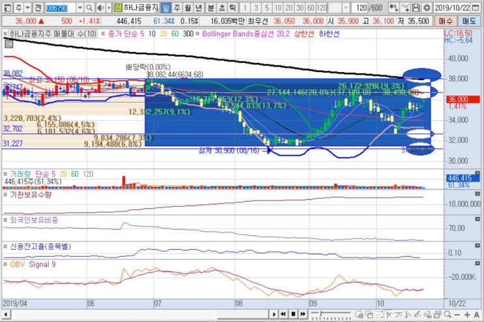Select the 일 daily period tab
Viewport: 484px width, 322px height.
(x=165, y=7)
